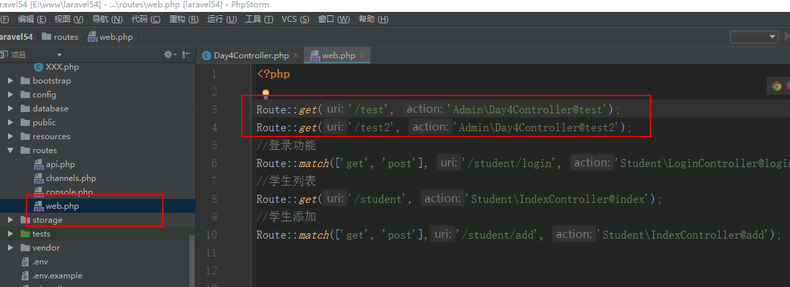Image resolution: width=790 pixels, height=287 pixels.
Task: Select XXX.php class file in tree
Action: point(62,67)
